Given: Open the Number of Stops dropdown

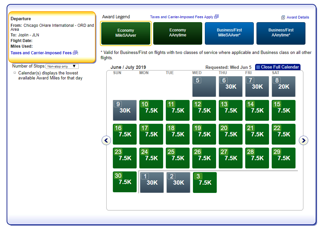Looking at the screenshot, I should [x=62, y=67].
